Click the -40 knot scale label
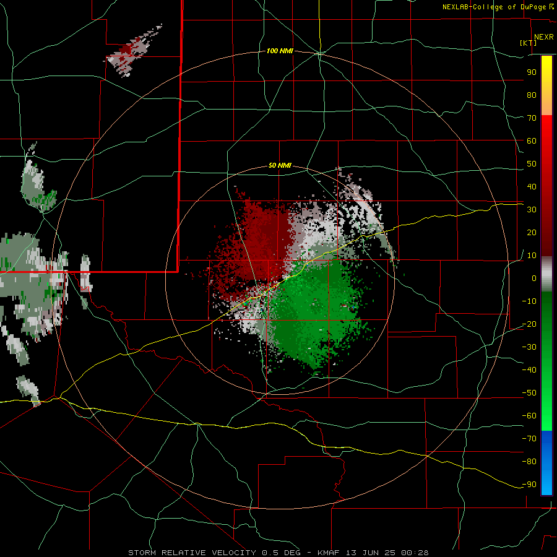This screenshot has width=557, height=557. point(529,370)
